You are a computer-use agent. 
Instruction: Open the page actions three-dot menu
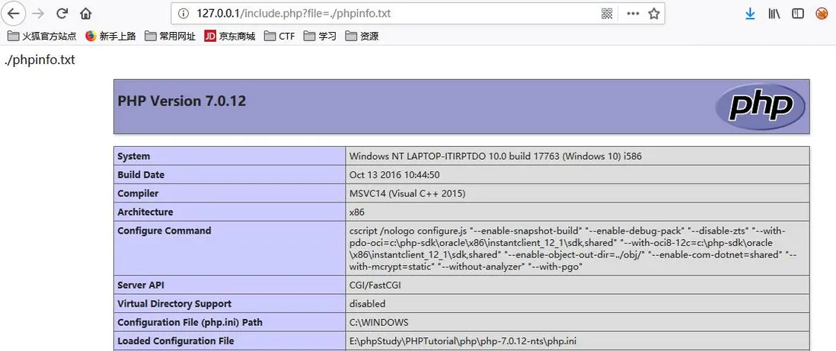point(633,14)
